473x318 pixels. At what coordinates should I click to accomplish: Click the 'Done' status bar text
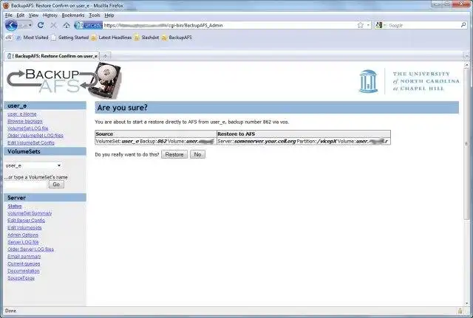[10, 311]
